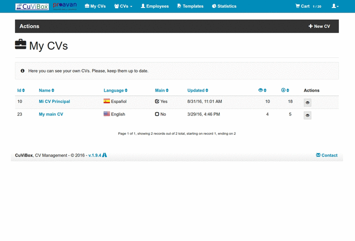Click the Contact link in footer
This screenshot has width=355, height=241.
click(326, 155)
